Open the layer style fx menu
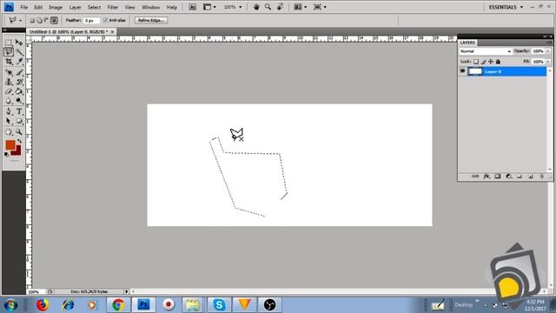 (486, 176)
